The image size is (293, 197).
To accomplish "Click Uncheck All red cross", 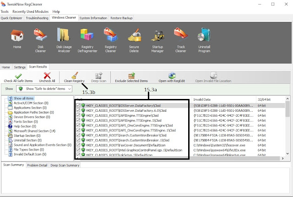I will point(47,77).
